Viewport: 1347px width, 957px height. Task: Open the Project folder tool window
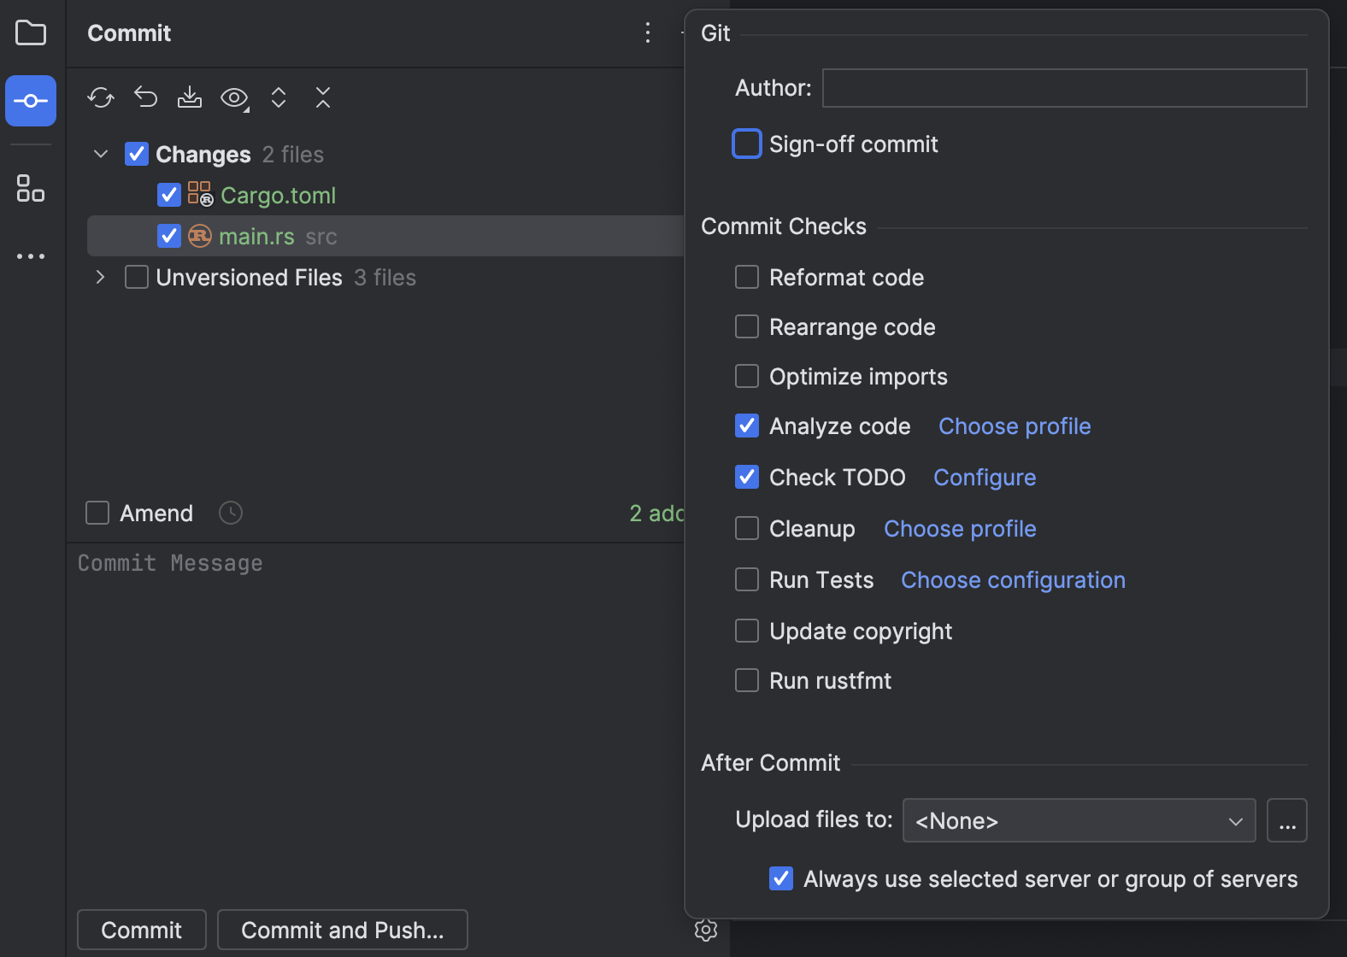pyautogui.click(x=31, y=33)
